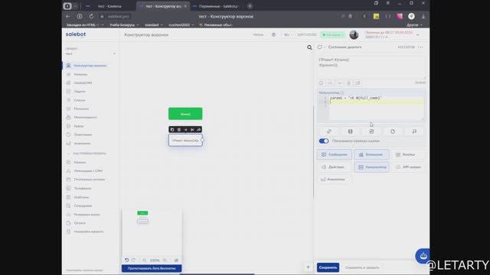Click the help question mark in the header
The height and width of the screenshot is (275, 490).
pos(273,35)
